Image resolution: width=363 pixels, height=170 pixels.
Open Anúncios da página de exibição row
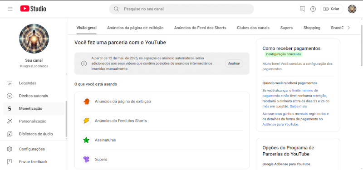tap(162, 102)
